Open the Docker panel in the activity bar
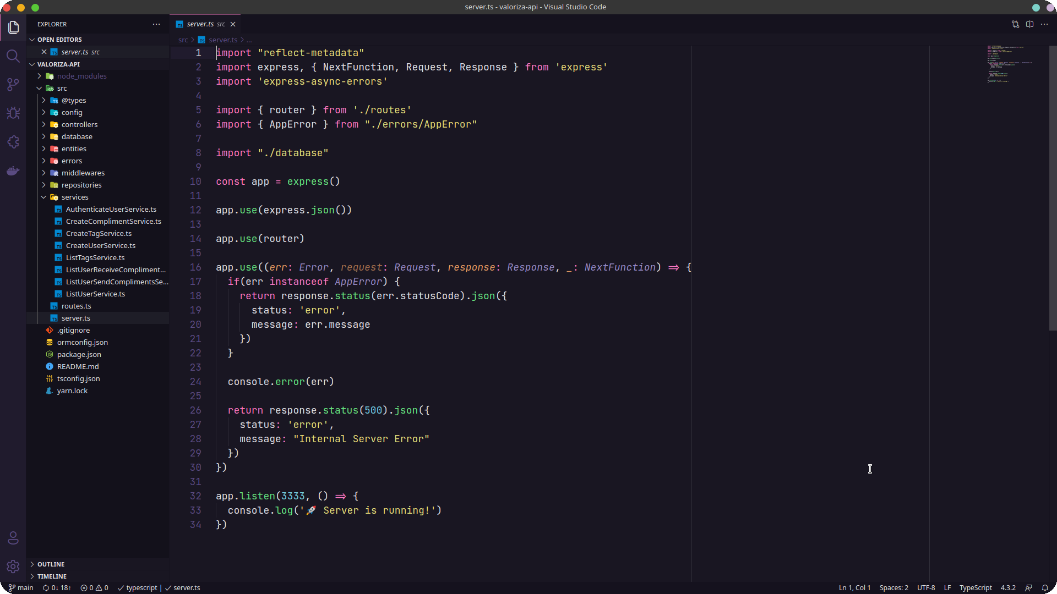This screenshot has width=1057, height=594. (x=13, y=170)
